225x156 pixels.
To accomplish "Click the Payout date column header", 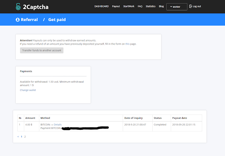I will (180, 118).
